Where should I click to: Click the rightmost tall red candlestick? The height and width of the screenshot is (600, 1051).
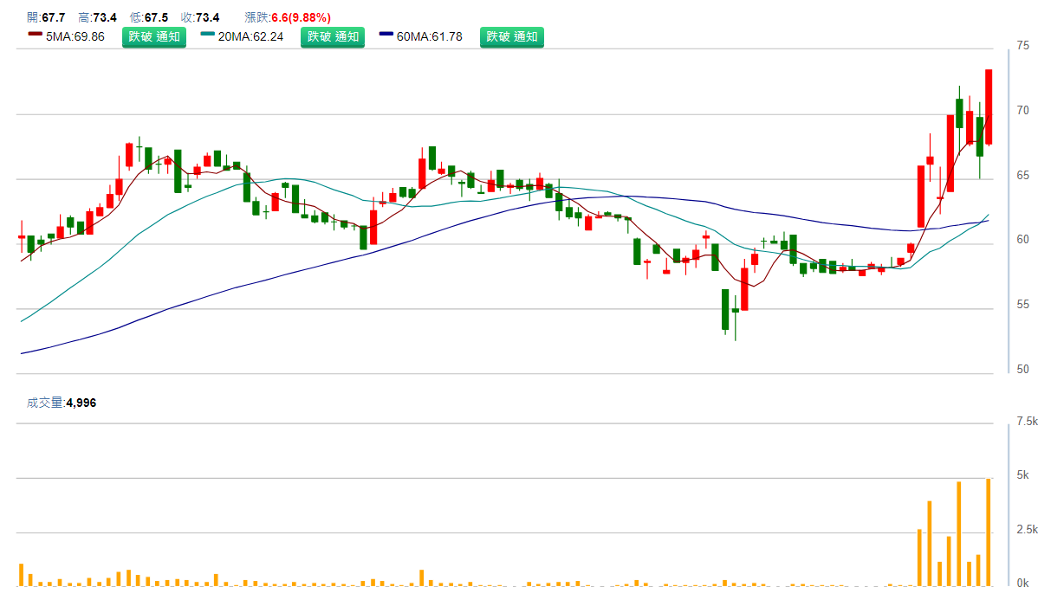(x=989, y=106)
